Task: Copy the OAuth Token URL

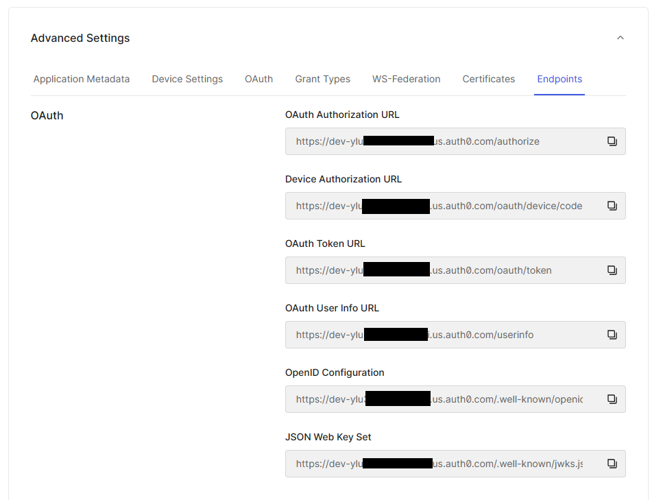Action: (x=612, y=270)
